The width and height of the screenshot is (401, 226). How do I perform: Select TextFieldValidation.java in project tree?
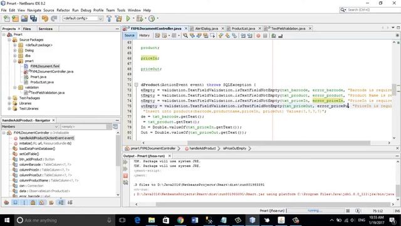[x=48, y=93]
